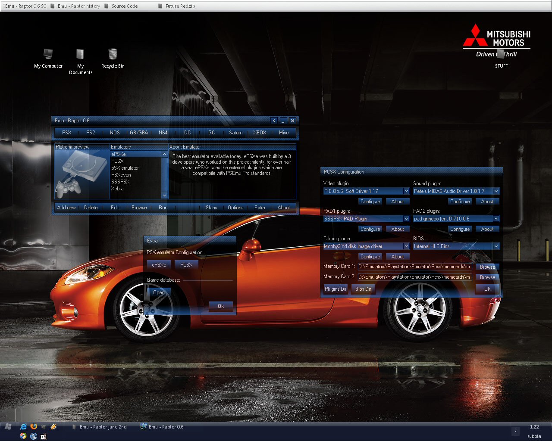Screen dimensions: 552x441
Task: Select the N64 platform tab
Action: pos(163,133)
